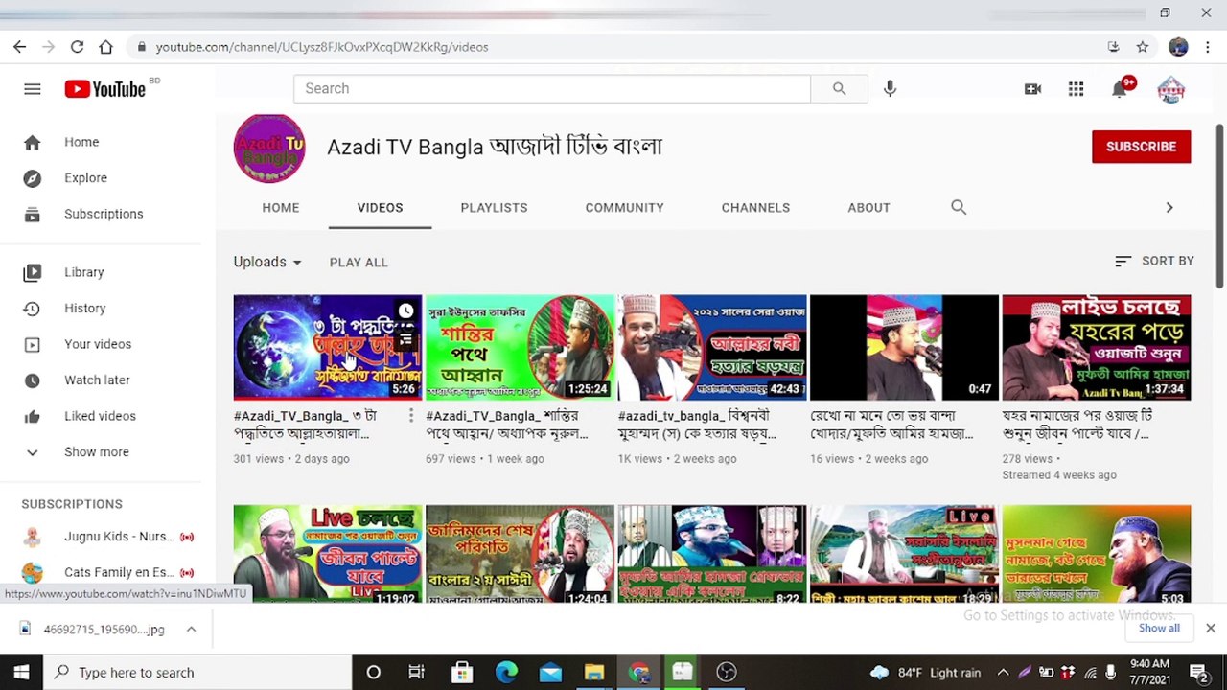Open the Chrome profile icon
The height and width of the screenshot is (690, 1227).
click(1178, 47)
